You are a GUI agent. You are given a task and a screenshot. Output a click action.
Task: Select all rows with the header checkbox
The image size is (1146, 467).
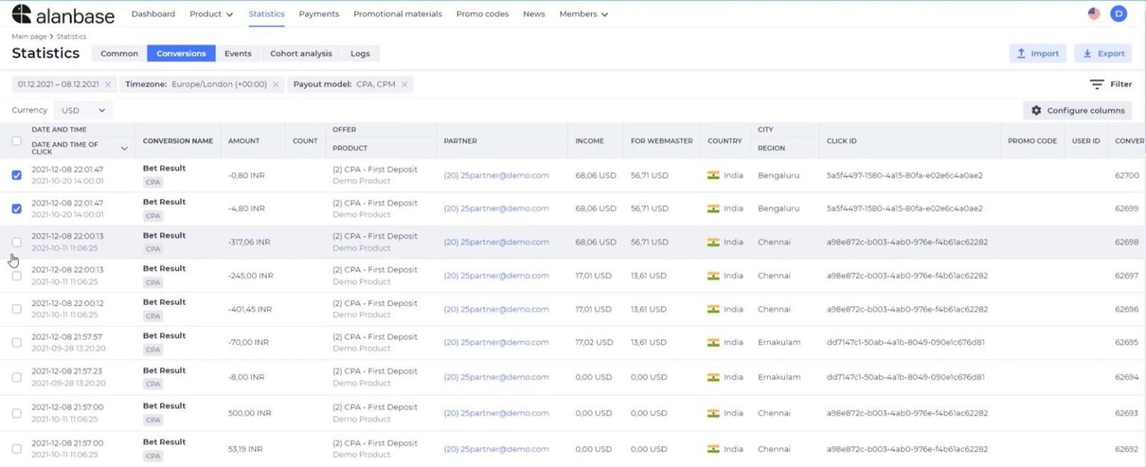pyautogui.click(x=16, y=140)
